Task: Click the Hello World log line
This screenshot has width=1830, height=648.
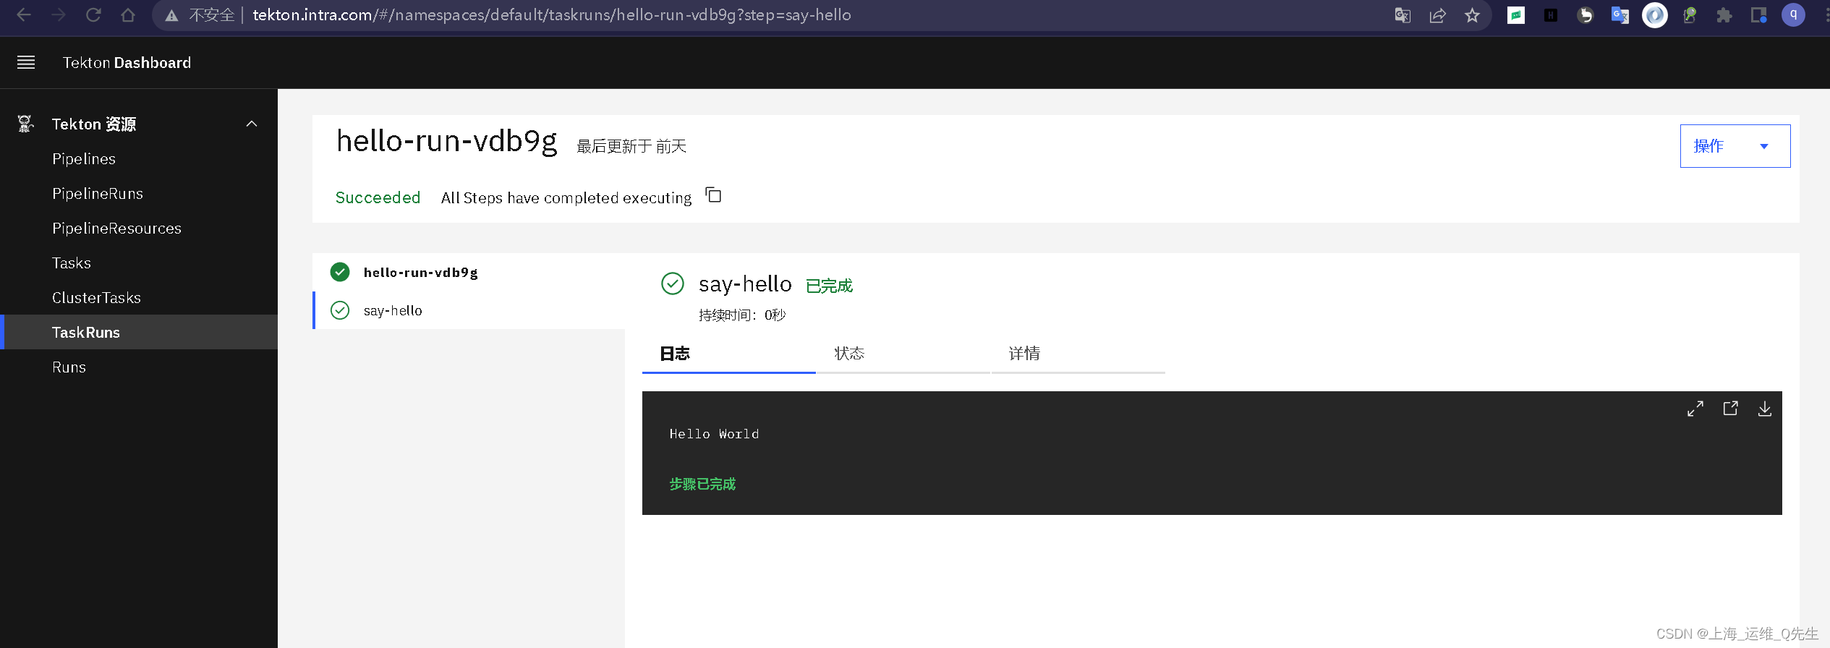Action: [x=714, y=434]
